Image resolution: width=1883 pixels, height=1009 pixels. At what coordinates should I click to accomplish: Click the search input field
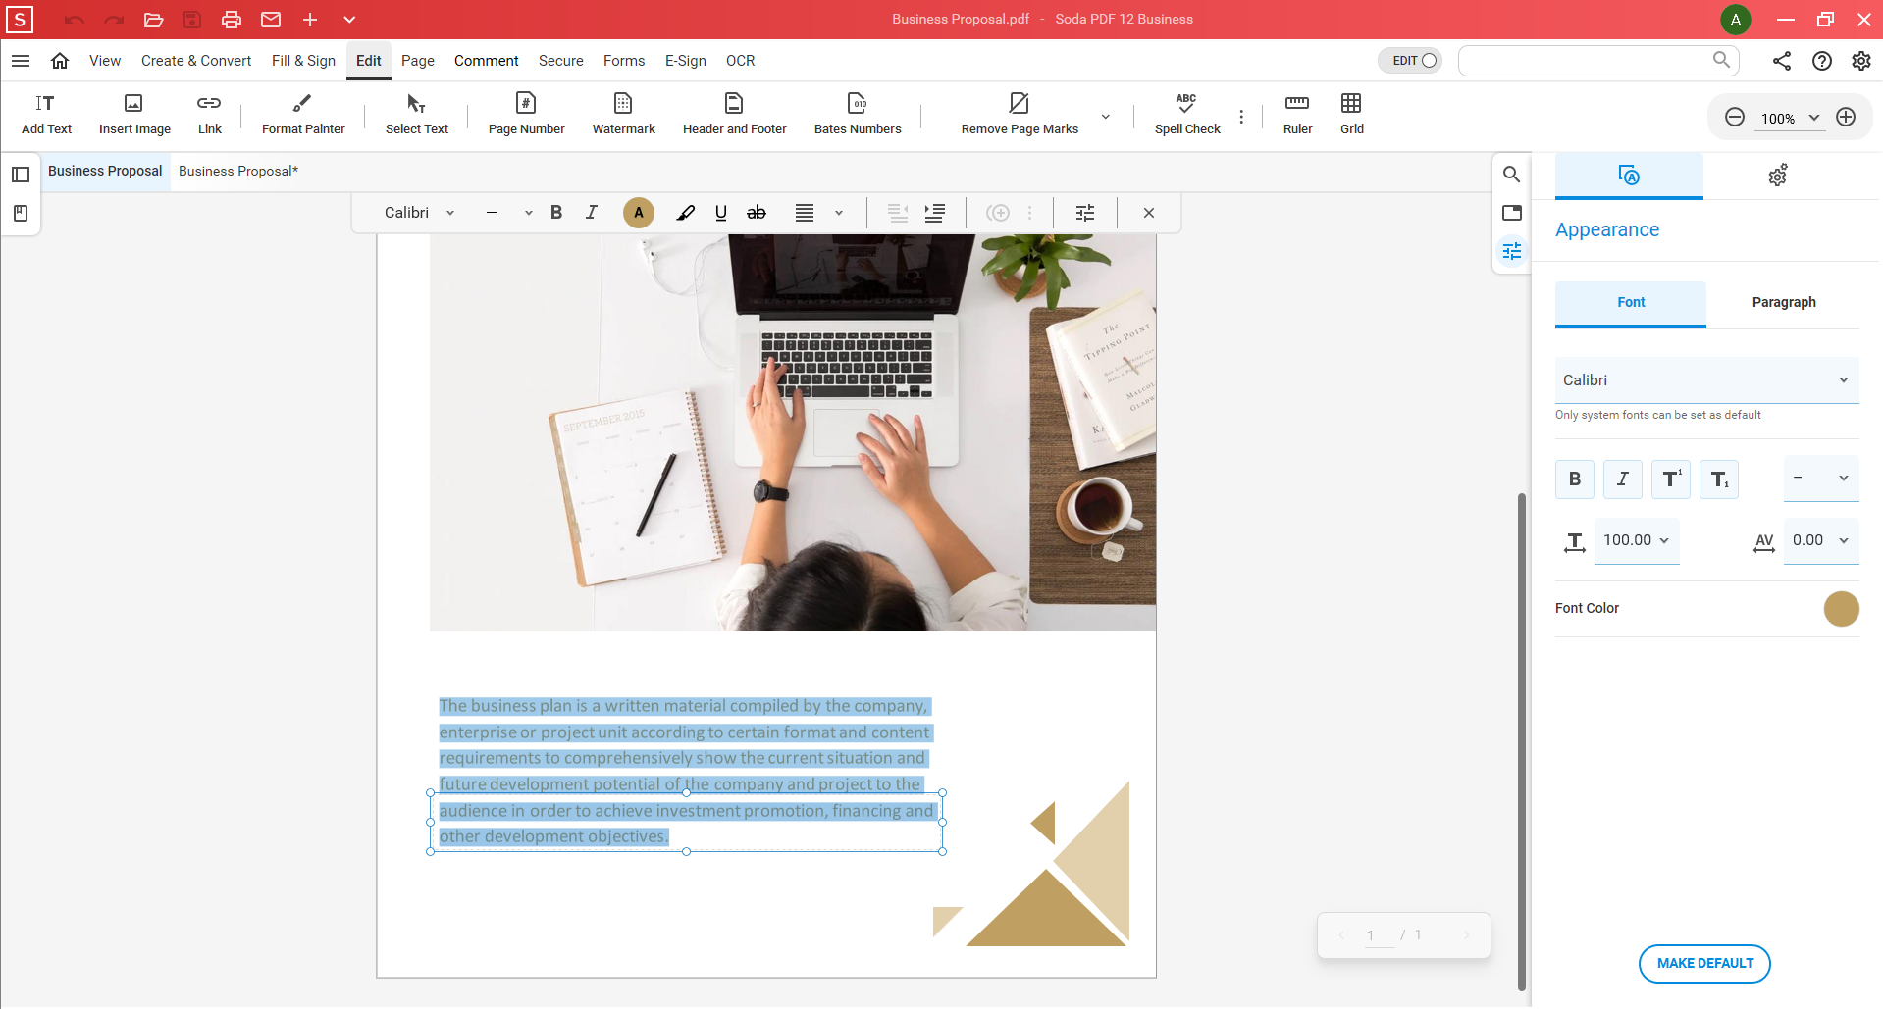click(1598, 61)
